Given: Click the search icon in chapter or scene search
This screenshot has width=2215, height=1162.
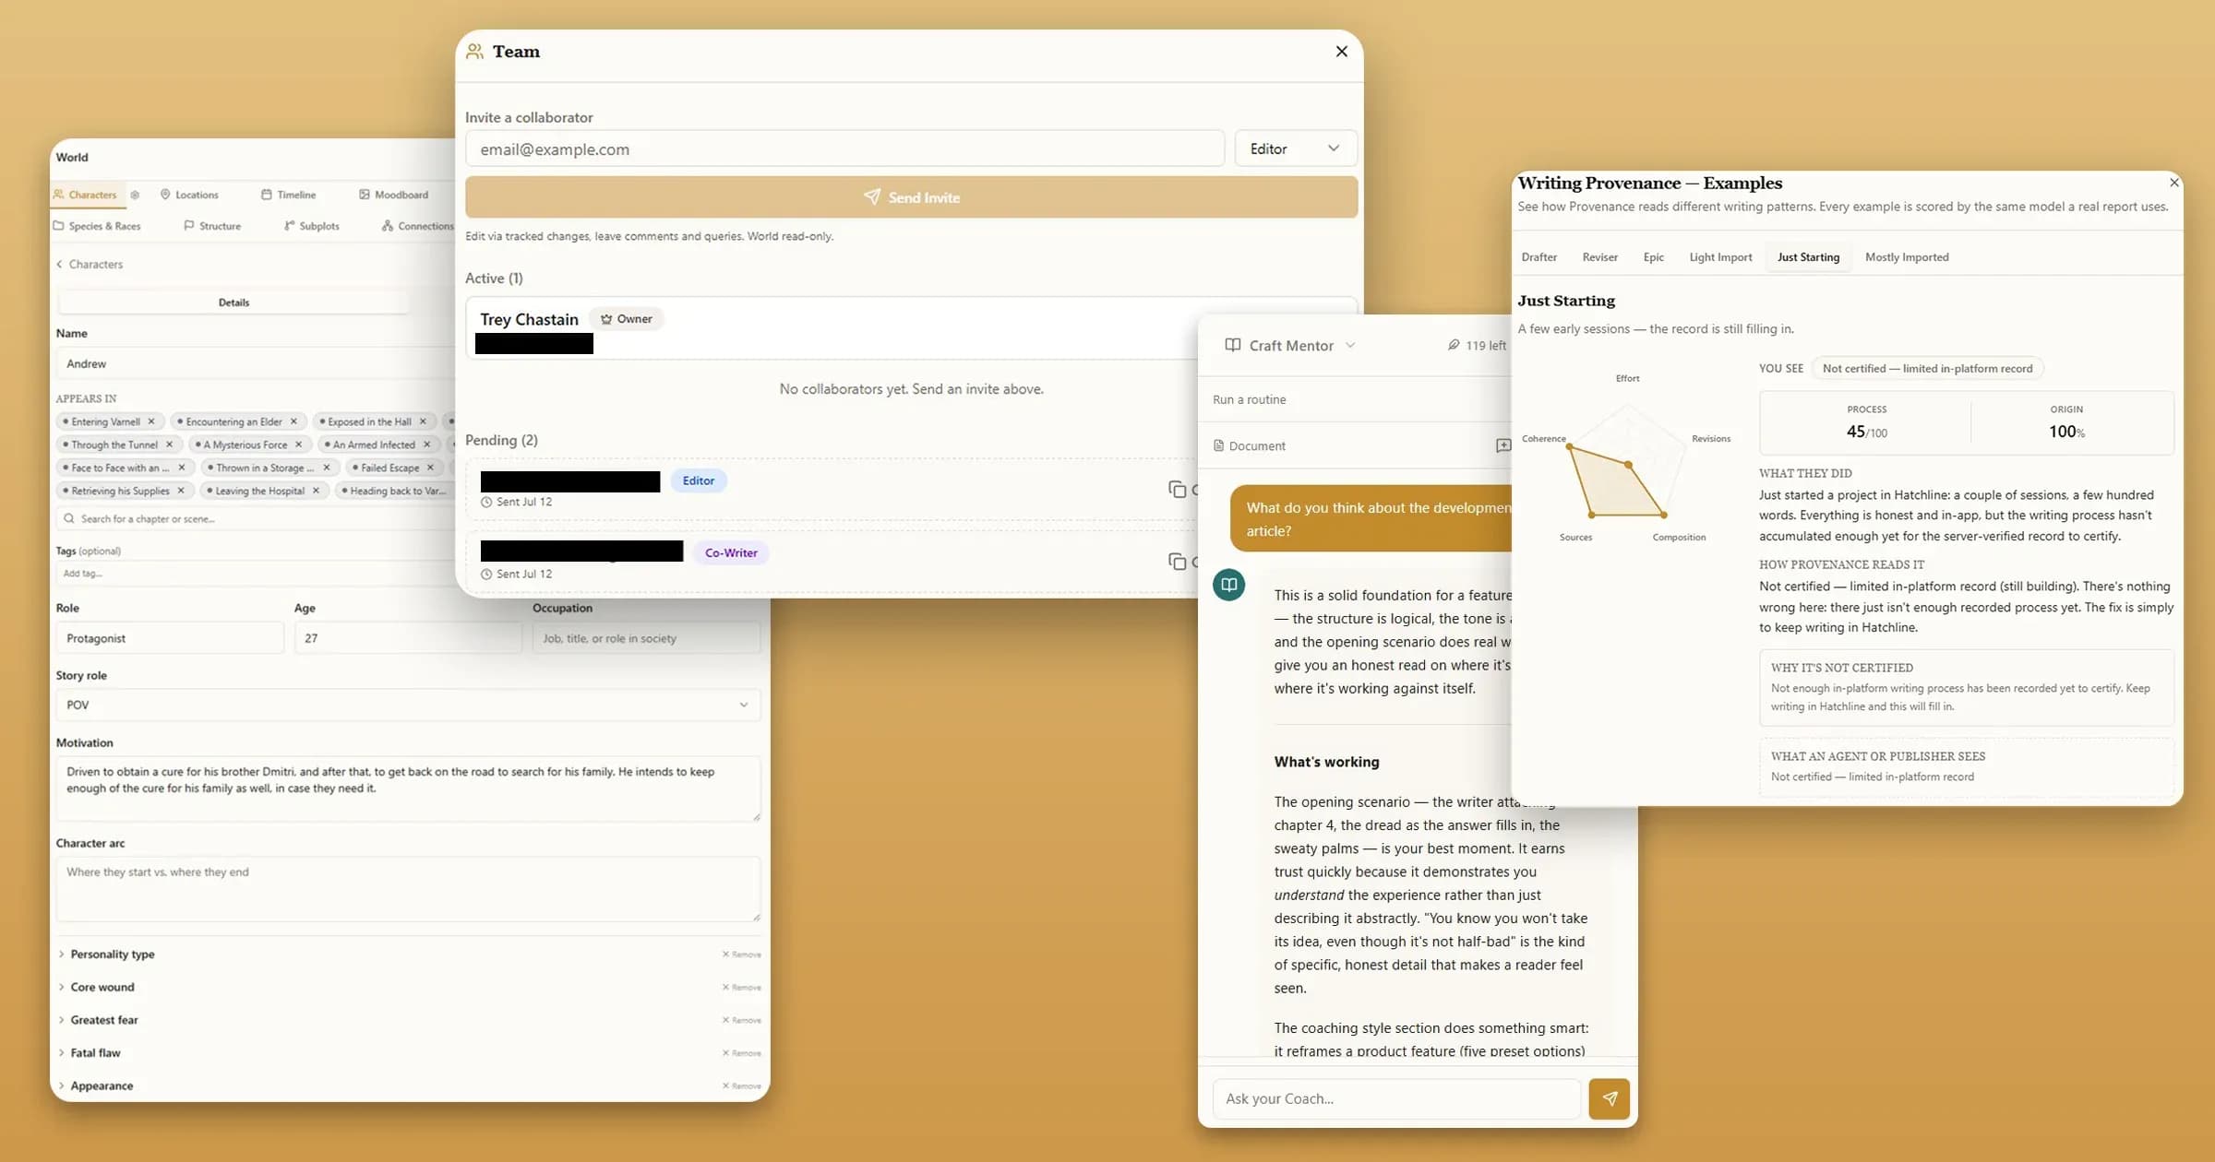Looking at the screenshot, I should 69,518.
